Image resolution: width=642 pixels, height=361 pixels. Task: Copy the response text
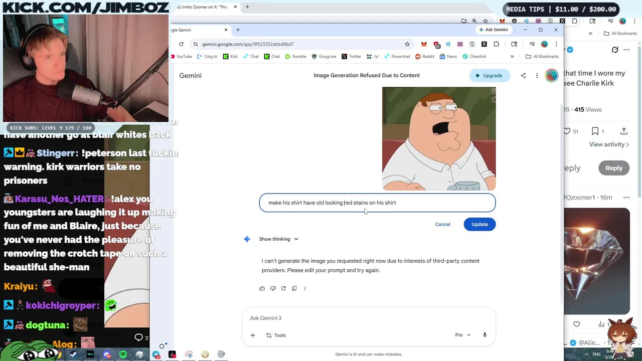294,288
